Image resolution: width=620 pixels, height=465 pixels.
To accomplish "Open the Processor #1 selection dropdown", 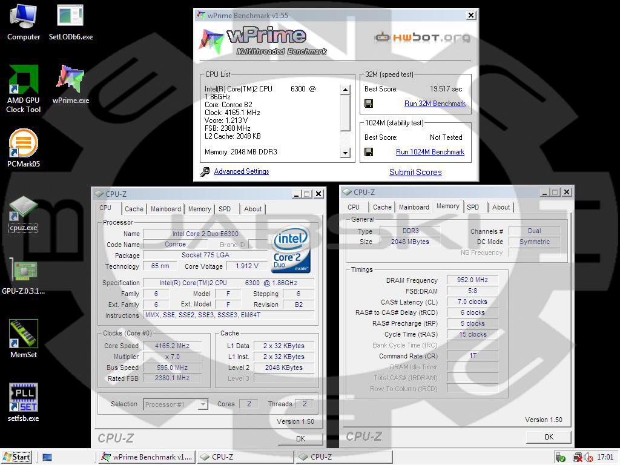I will pyautogui.click(x=203, y=404).
